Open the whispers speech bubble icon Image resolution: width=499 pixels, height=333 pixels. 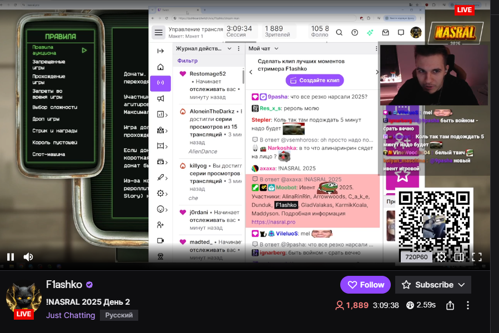click(401, 33)
